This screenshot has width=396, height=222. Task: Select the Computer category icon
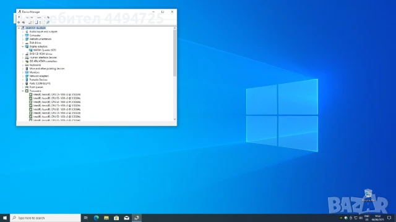pos(27,36)
